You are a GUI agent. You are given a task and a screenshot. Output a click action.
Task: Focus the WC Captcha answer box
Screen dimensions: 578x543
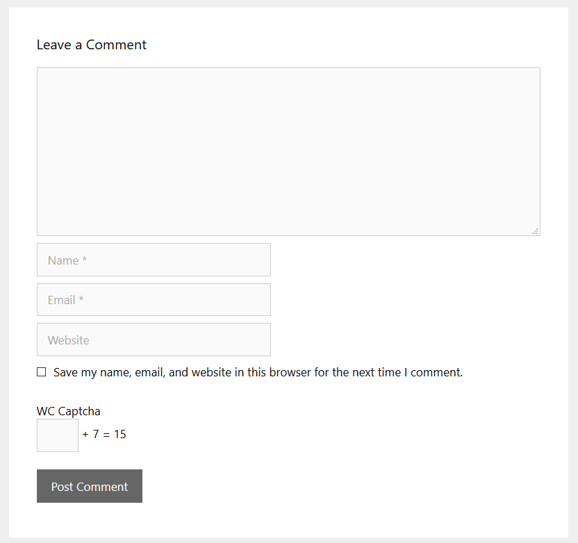[x=58, y=435]
